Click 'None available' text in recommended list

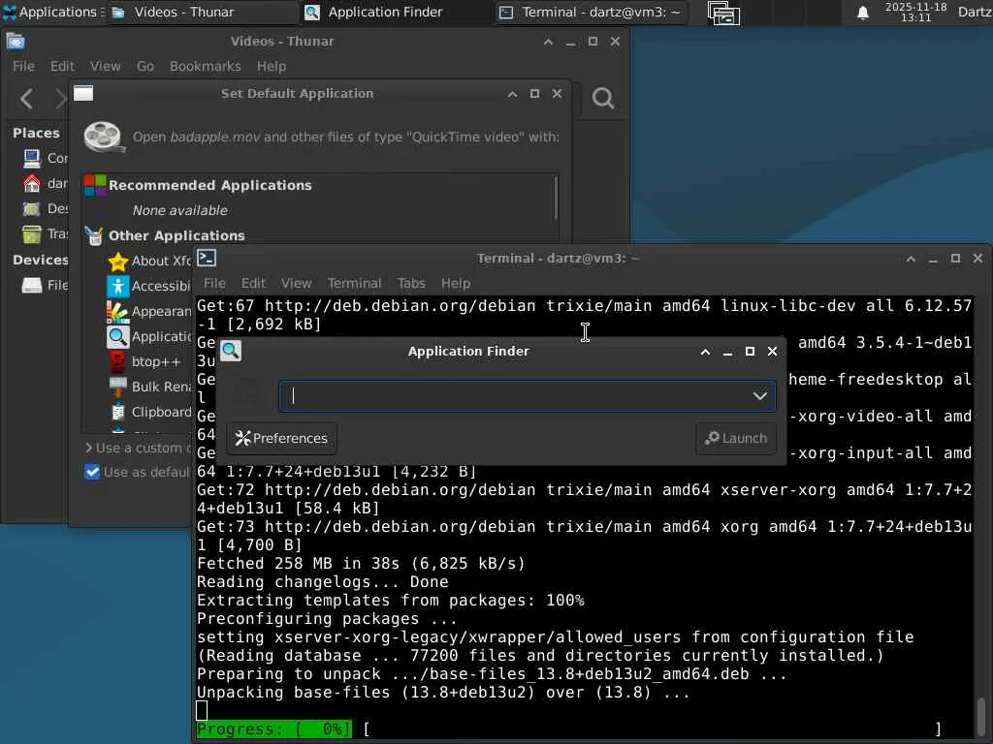(179, 210)
